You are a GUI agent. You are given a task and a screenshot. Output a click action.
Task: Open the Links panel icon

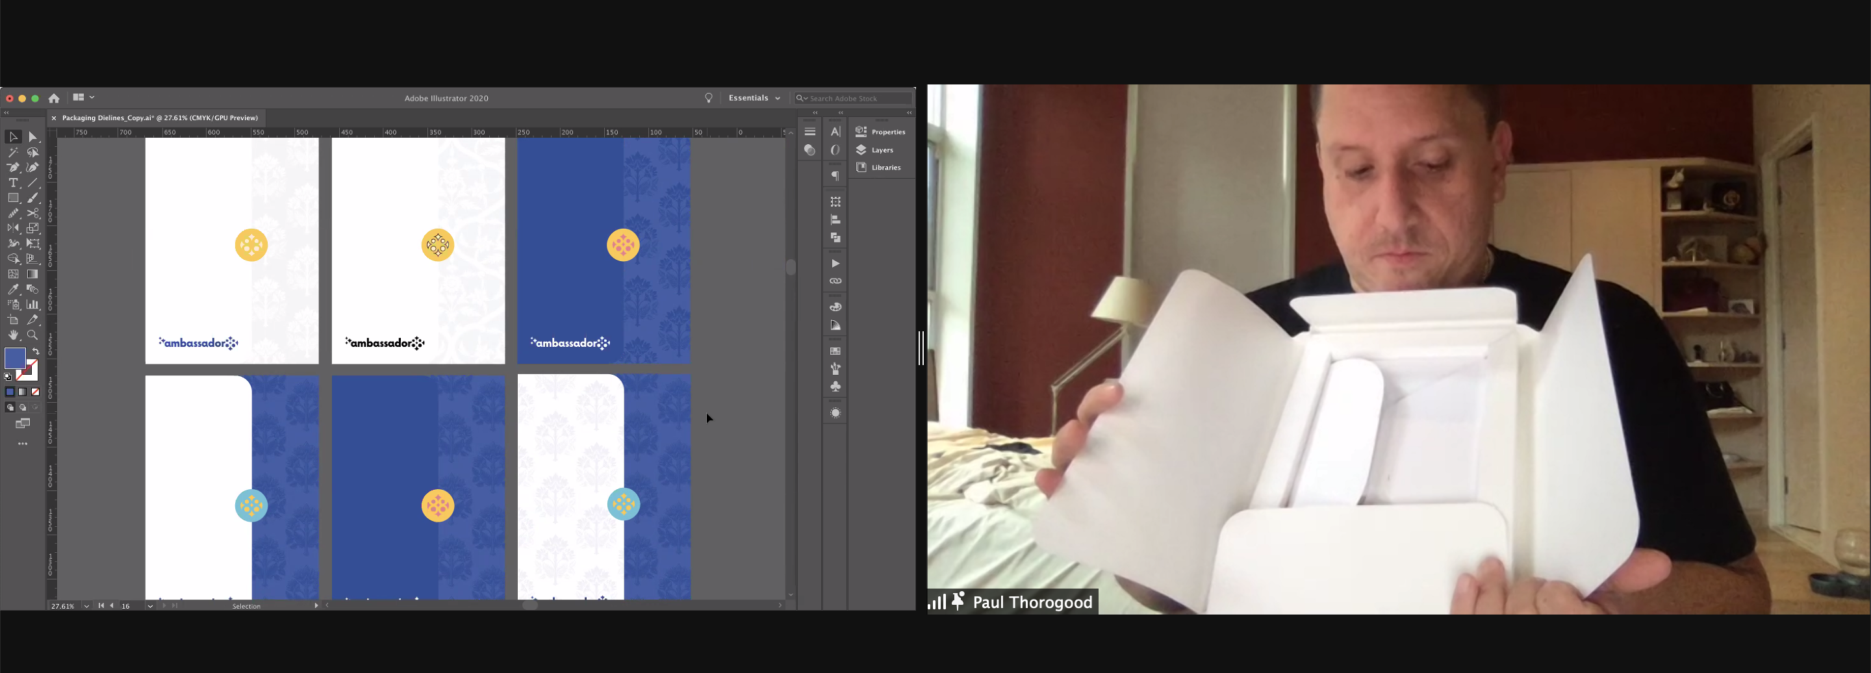[835, 281]
